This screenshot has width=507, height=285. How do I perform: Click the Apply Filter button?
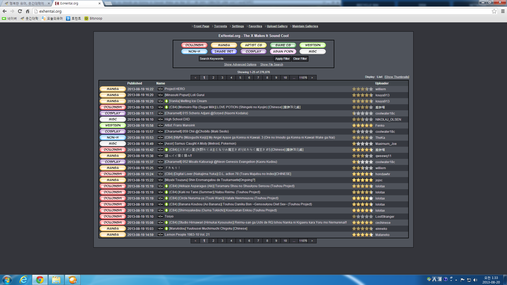point(283,59)
